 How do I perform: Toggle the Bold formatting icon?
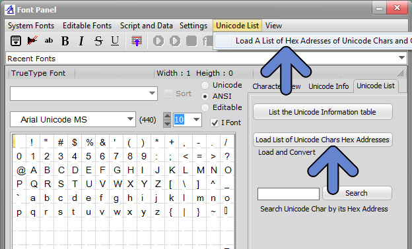[x=65, y=41]
